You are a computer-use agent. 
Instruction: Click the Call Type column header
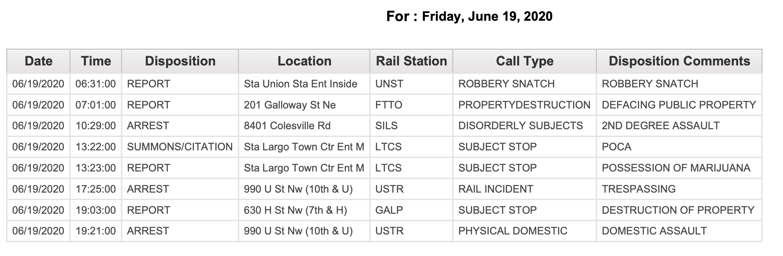(x=524, y=61)
